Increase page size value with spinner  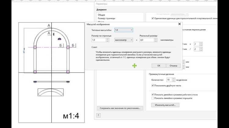coord(108,39)
